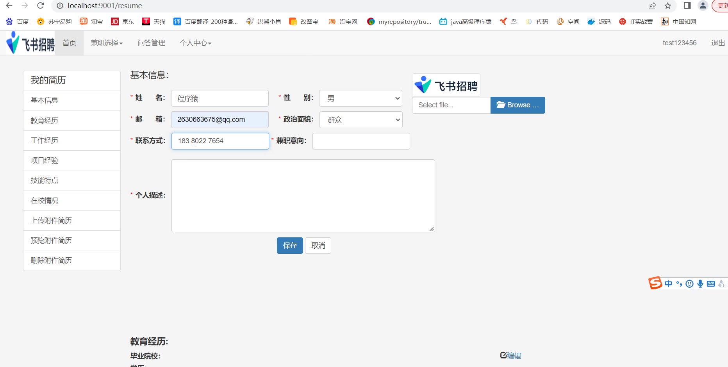The height and width of the screenshot is (367, 728).
Task: Open the 中国知网 bookmark
Action: click(678, 21)
